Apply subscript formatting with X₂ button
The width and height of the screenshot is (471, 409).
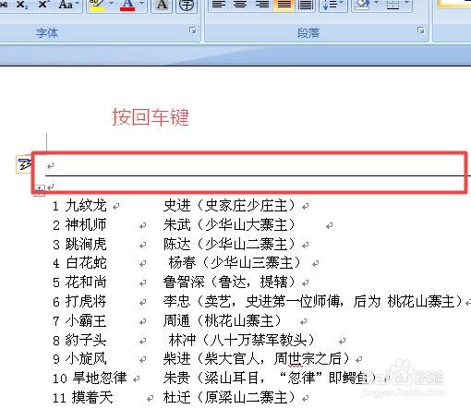[x=22, y=5]
